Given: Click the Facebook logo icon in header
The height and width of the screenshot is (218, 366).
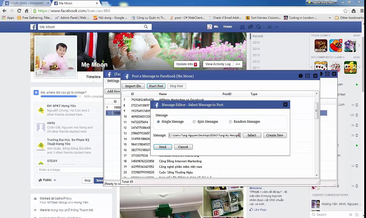Looking at the screenshot, I should [x=34, y=27].
